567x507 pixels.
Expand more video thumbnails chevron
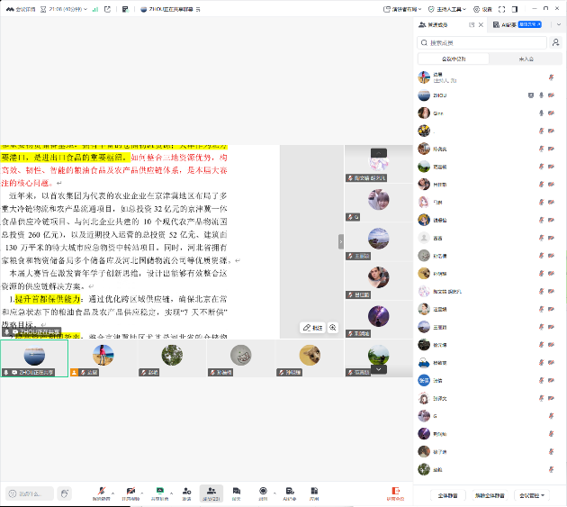(379, 368)
